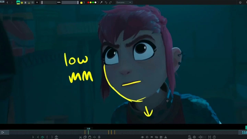This screenshot has width=247, height=139.
Task: Mute audio with the speaker icon
Action: 200,137
